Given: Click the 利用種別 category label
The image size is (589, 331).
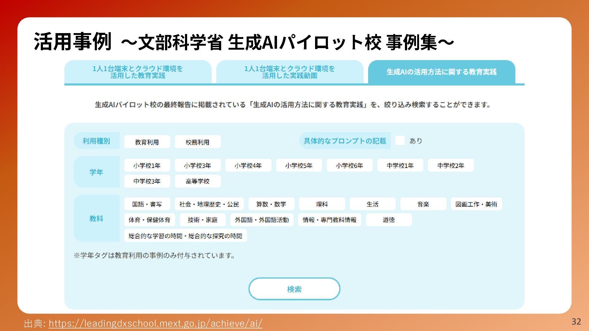Looking at the screenshot, I should click(x=96, y=141).
